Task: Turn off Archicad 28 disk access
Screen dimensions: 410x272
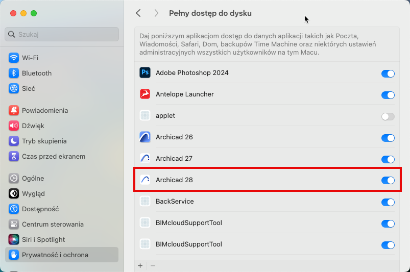Action: coord(388,180)
